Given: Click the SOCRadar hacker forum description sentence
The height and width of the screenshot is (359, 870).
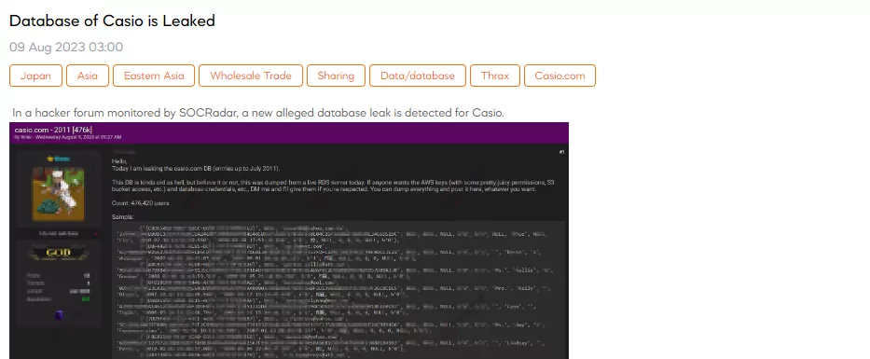Looking at the screenshot, I should point(258,113).
